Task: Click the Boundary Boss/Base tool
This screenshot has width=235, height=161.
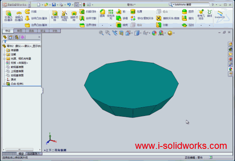Action: point(36,25)
